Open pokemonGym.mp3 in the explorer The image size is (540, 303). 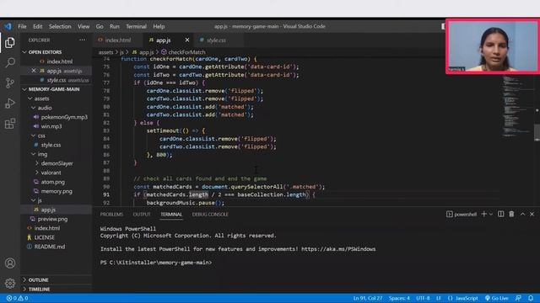pyautogui.click(x=64, y=117)
